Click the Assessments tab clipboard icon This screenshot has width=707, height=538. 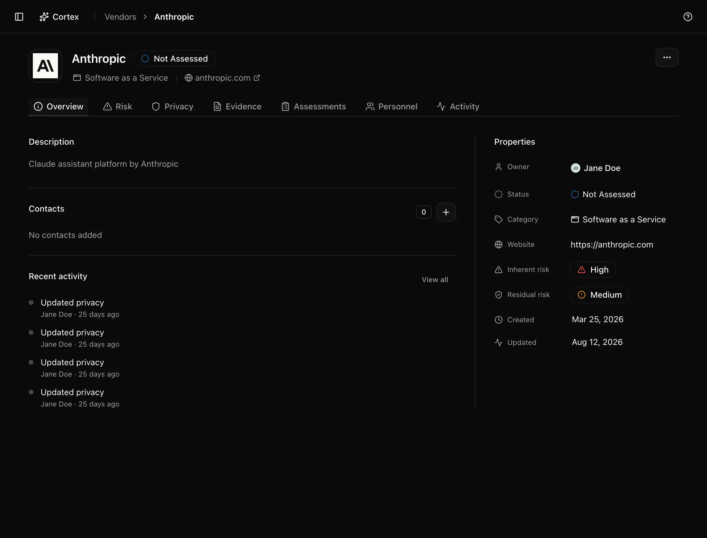(285, 107)
